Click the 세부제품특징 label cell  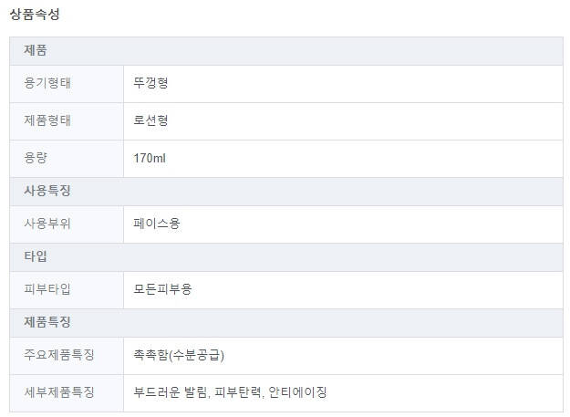(59, 392)
